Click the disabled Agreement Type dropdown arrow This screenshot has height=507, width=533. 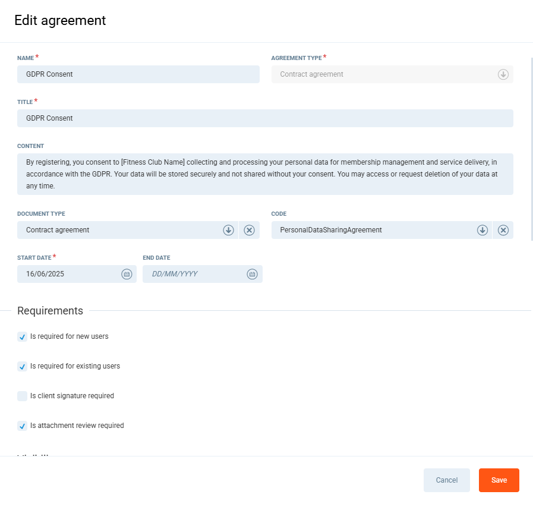(x=503, y=74)
